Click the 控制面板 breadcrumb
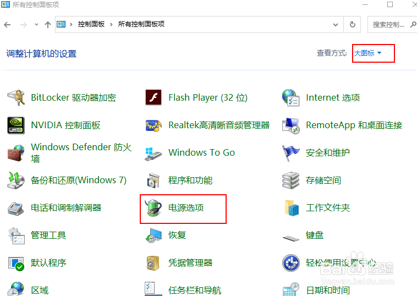Image resolution: width=417 pixels, height=296 pixels. (x=91, y=24)
